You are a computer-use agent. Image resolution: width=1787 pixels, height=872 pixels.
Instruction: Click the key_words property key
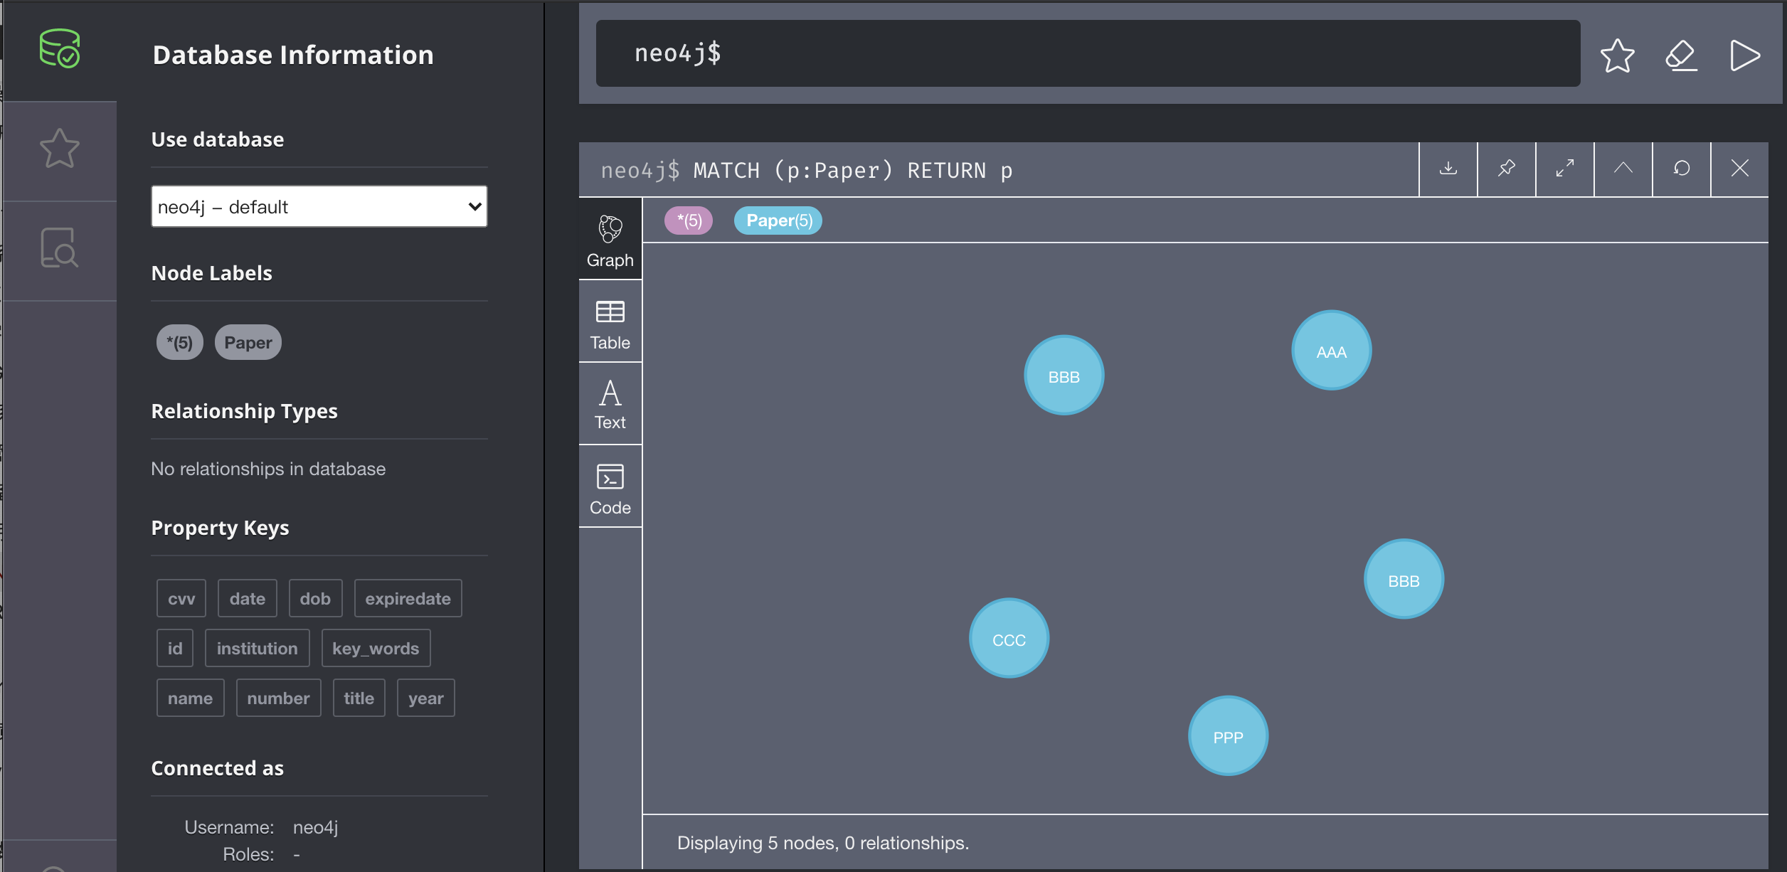point(376,649)
